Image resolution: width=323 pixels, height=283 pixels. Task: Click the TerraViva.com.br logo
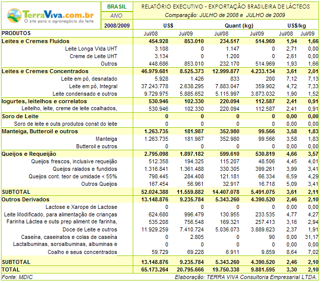(50, 16)
